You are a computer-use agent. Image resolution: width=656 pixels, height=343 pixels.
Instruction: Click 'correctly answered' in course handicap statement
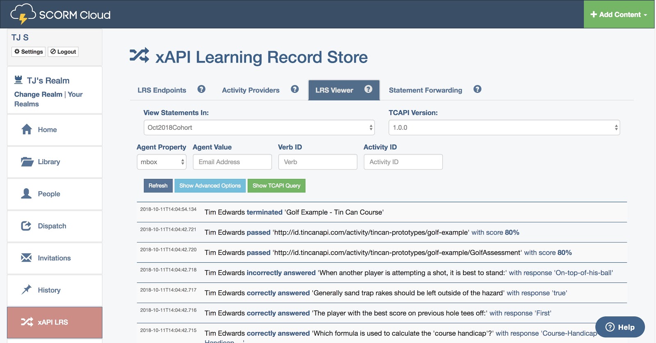click(x=278, y=333)
